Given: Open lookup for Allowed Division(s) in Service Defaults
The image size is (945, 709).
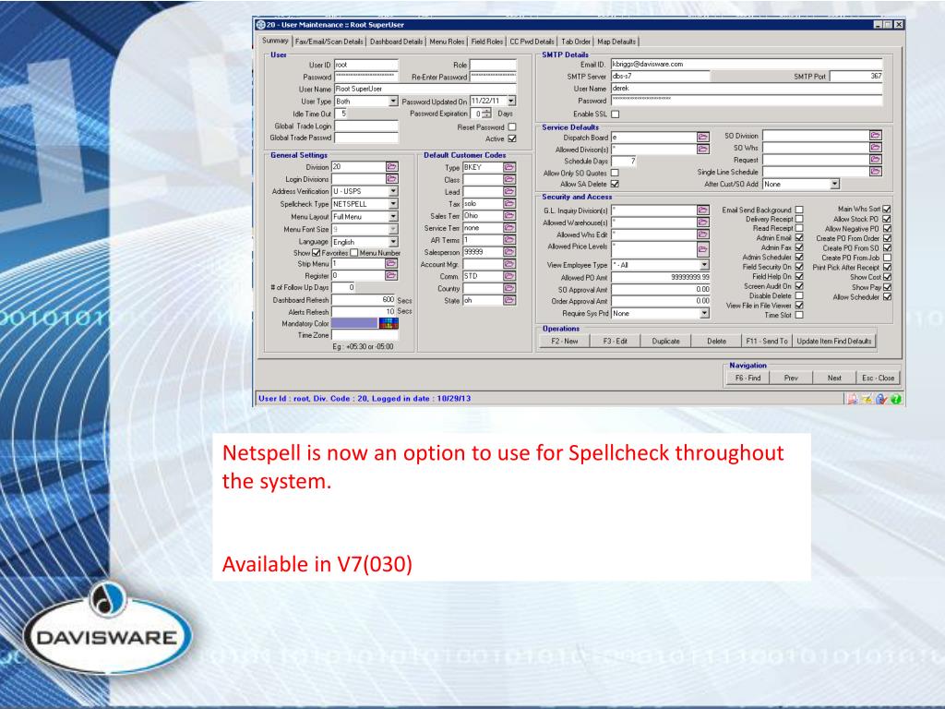Looking at the screenshot, I should tap(702, 149).
